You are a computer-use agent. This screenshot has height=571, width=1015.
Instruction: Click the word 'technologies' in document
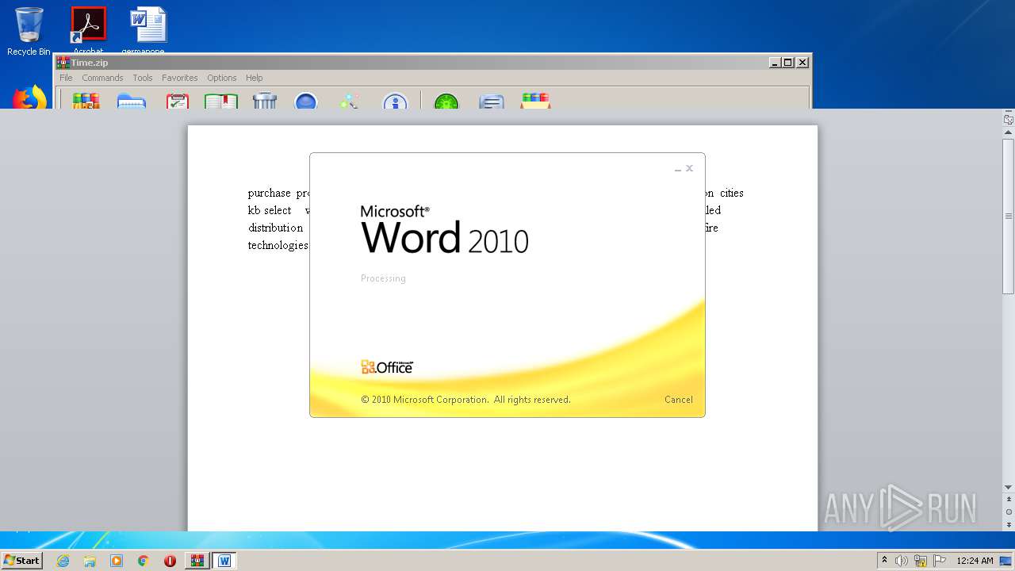[278, 246]
